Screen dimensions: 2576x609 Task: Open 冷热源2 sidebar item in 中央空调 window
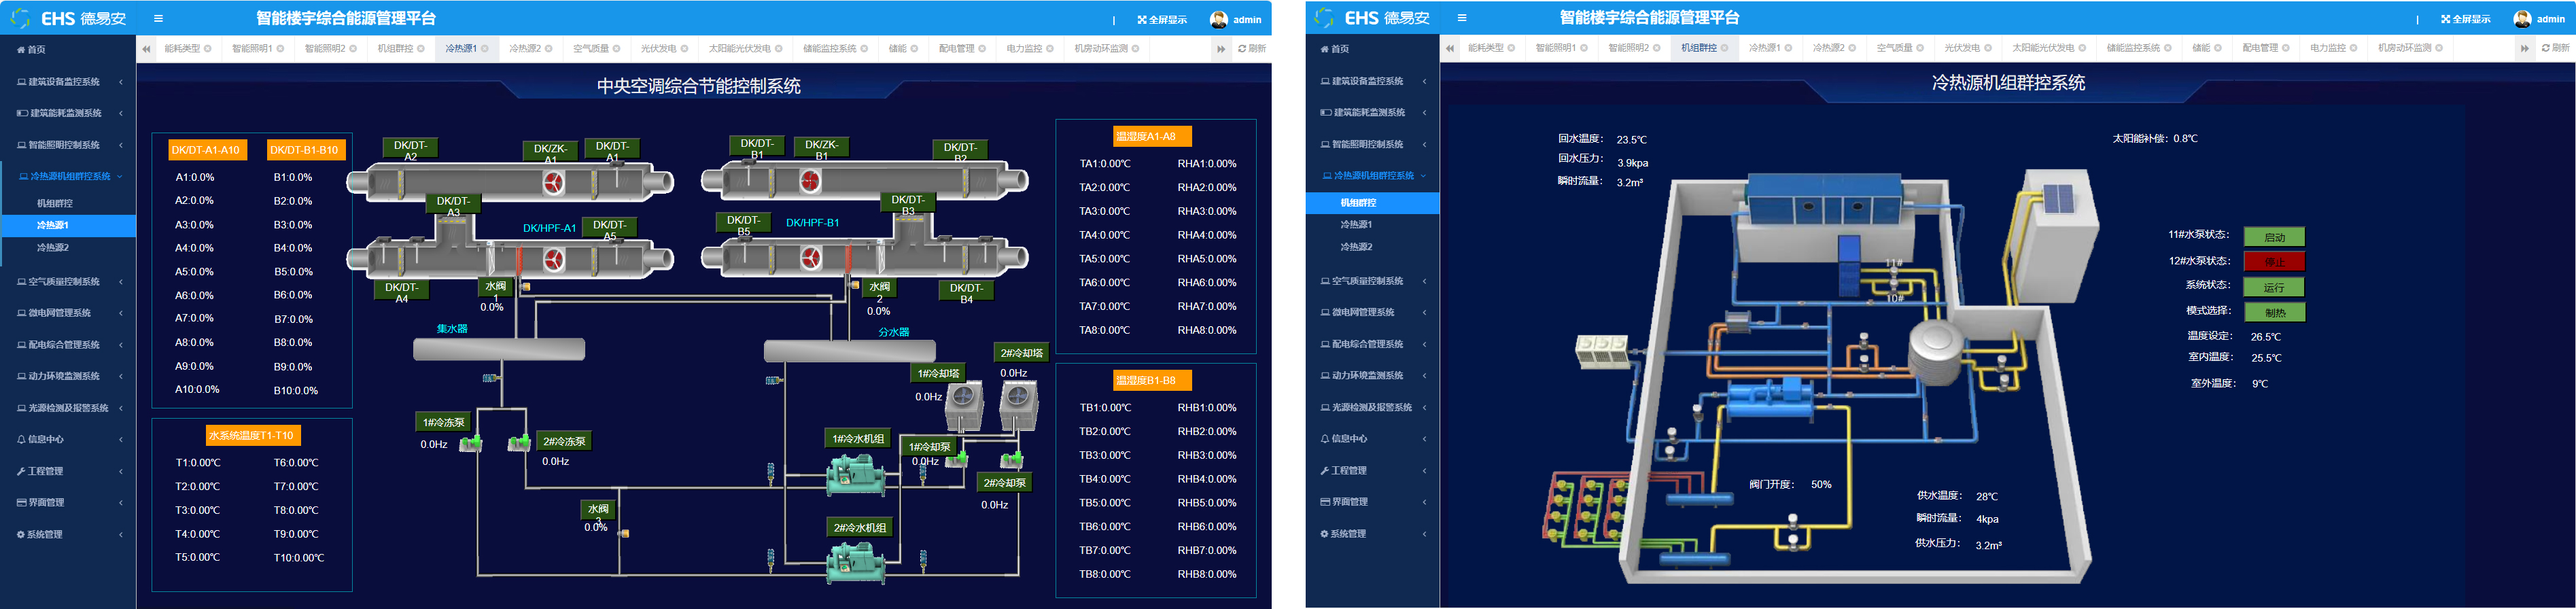coord(53,247)
